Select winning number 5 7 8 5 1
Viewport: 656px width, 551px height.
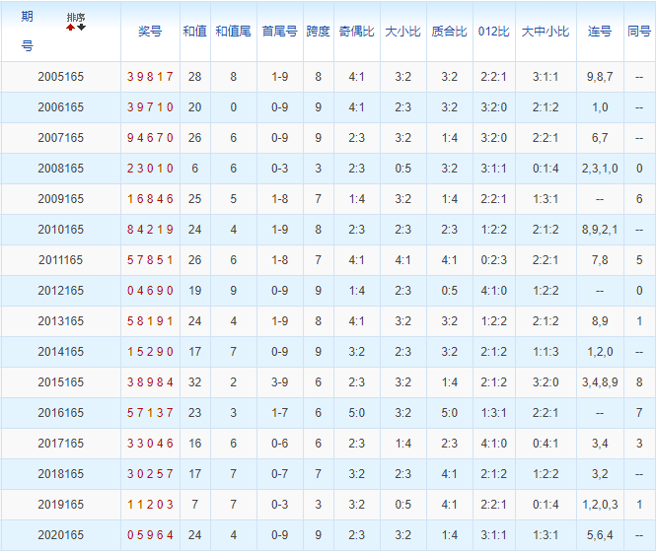pyautogui.click(x=150, y=259)
